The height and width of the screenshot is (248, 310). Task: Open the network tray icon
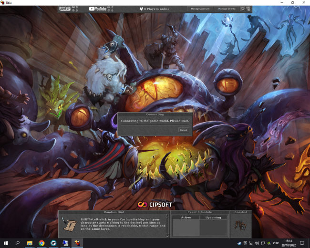point(263,243)
